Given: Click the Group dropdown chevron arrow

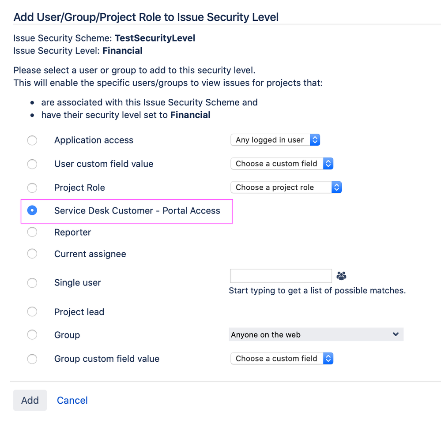Looking at the screenshot, I should point(396,334).
